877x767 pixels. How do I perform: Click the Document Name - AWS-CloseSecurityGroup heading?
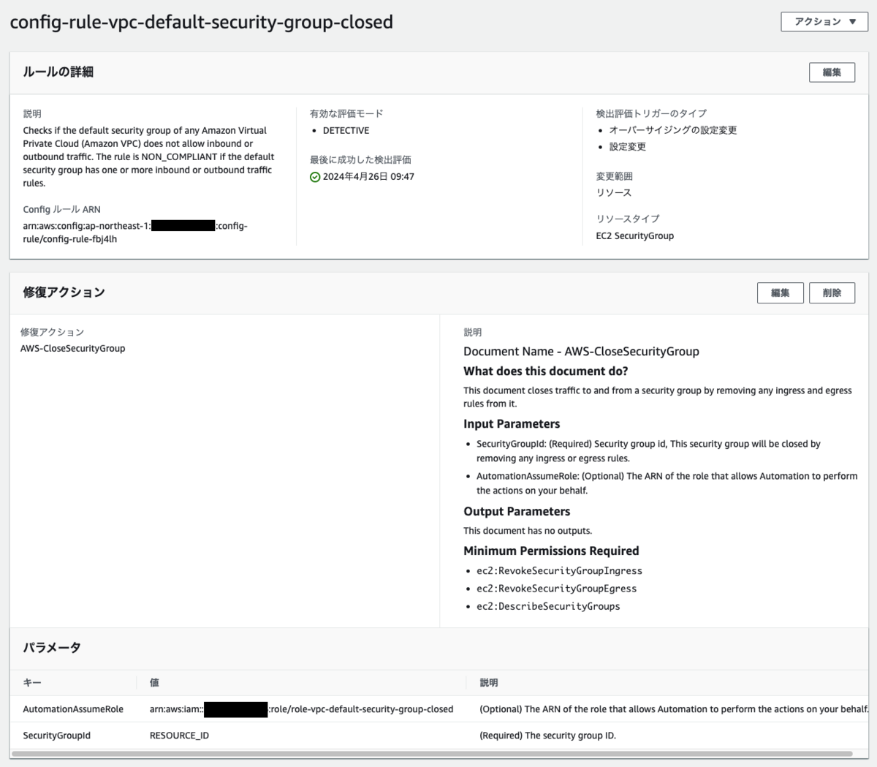pos(581,352)
